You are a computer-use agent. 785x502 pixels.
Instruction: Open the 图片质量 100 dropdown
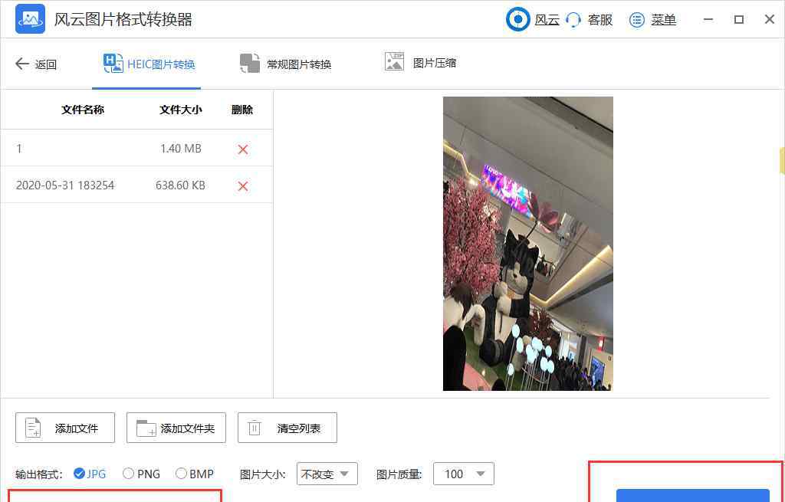pyautogui.click(x=463, y=474)
